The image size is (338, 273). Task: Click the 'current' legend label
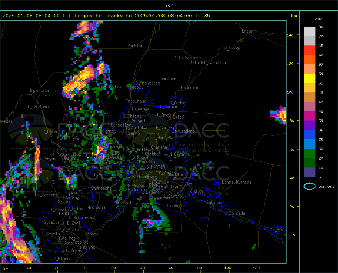[x=326, y=186]
